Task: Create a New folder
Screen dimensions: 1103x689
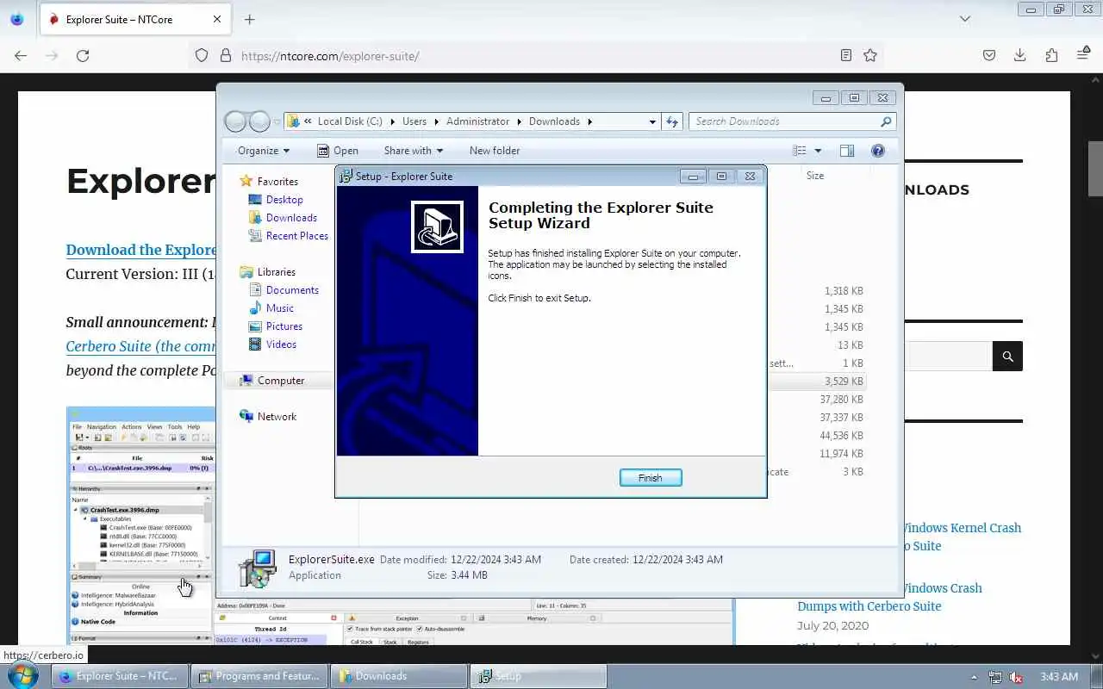Action: (495, 151)
